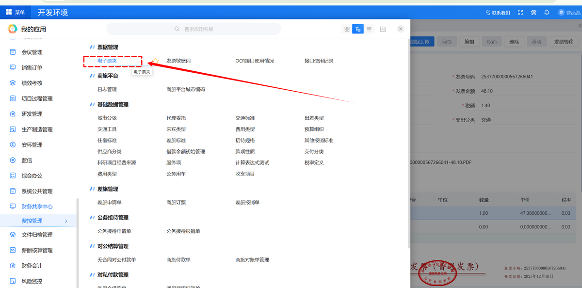The image size is (582, 288).
Task: Switch to grid card view
Action: click(347, 29)
